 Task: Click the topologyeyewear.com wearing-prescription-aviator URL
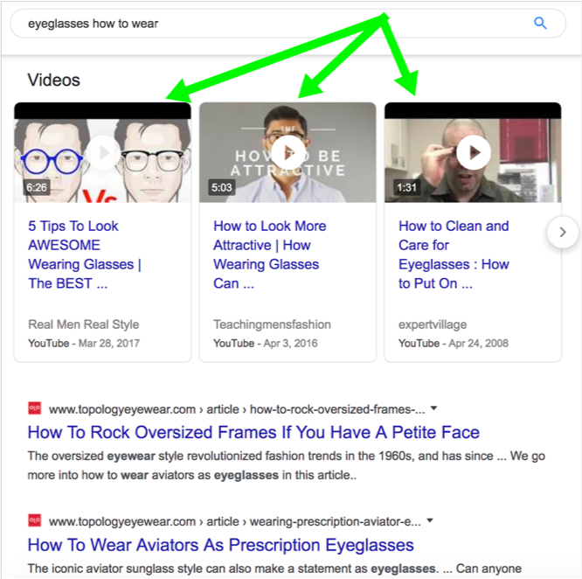[235, 522]
